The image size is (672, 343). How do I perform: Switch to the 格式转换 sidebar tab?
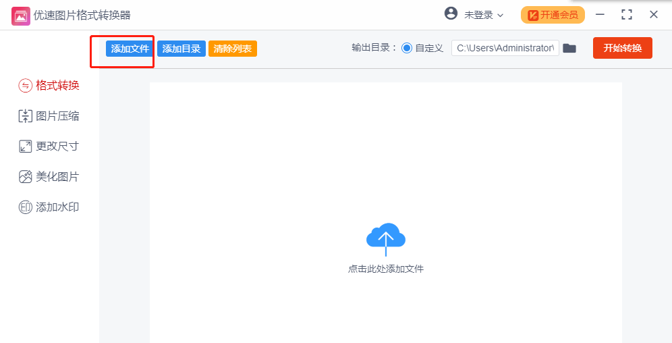click(49, 86)
